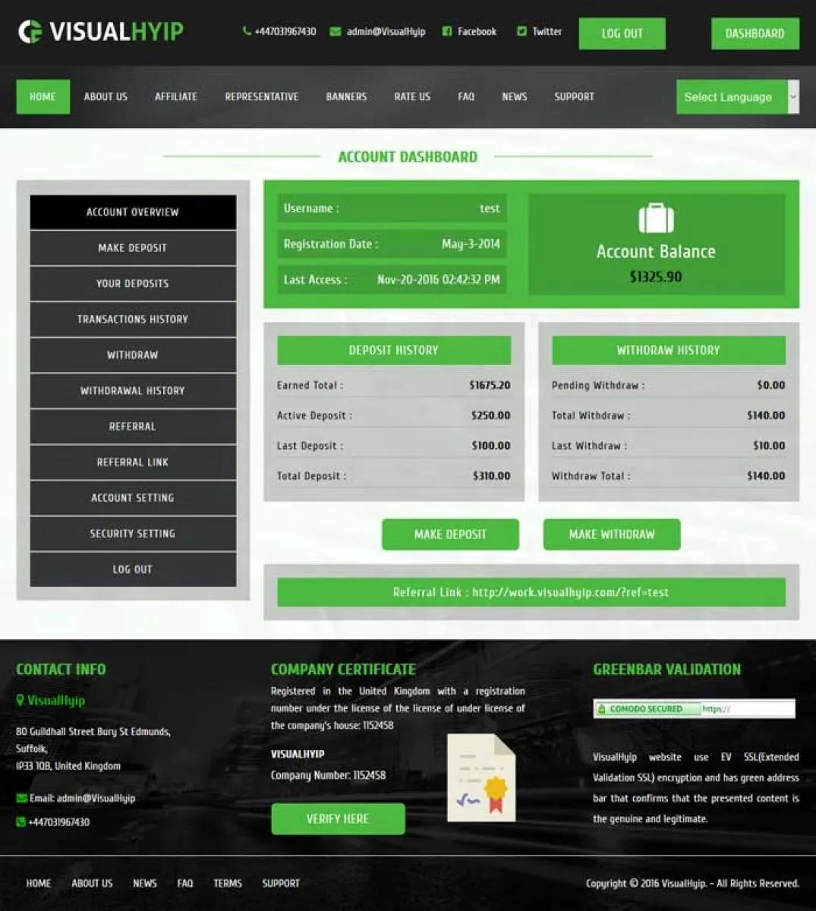Open the AFFILIATE navigation item
Viewport: 816px width, 911px height.
click(176, 96)
